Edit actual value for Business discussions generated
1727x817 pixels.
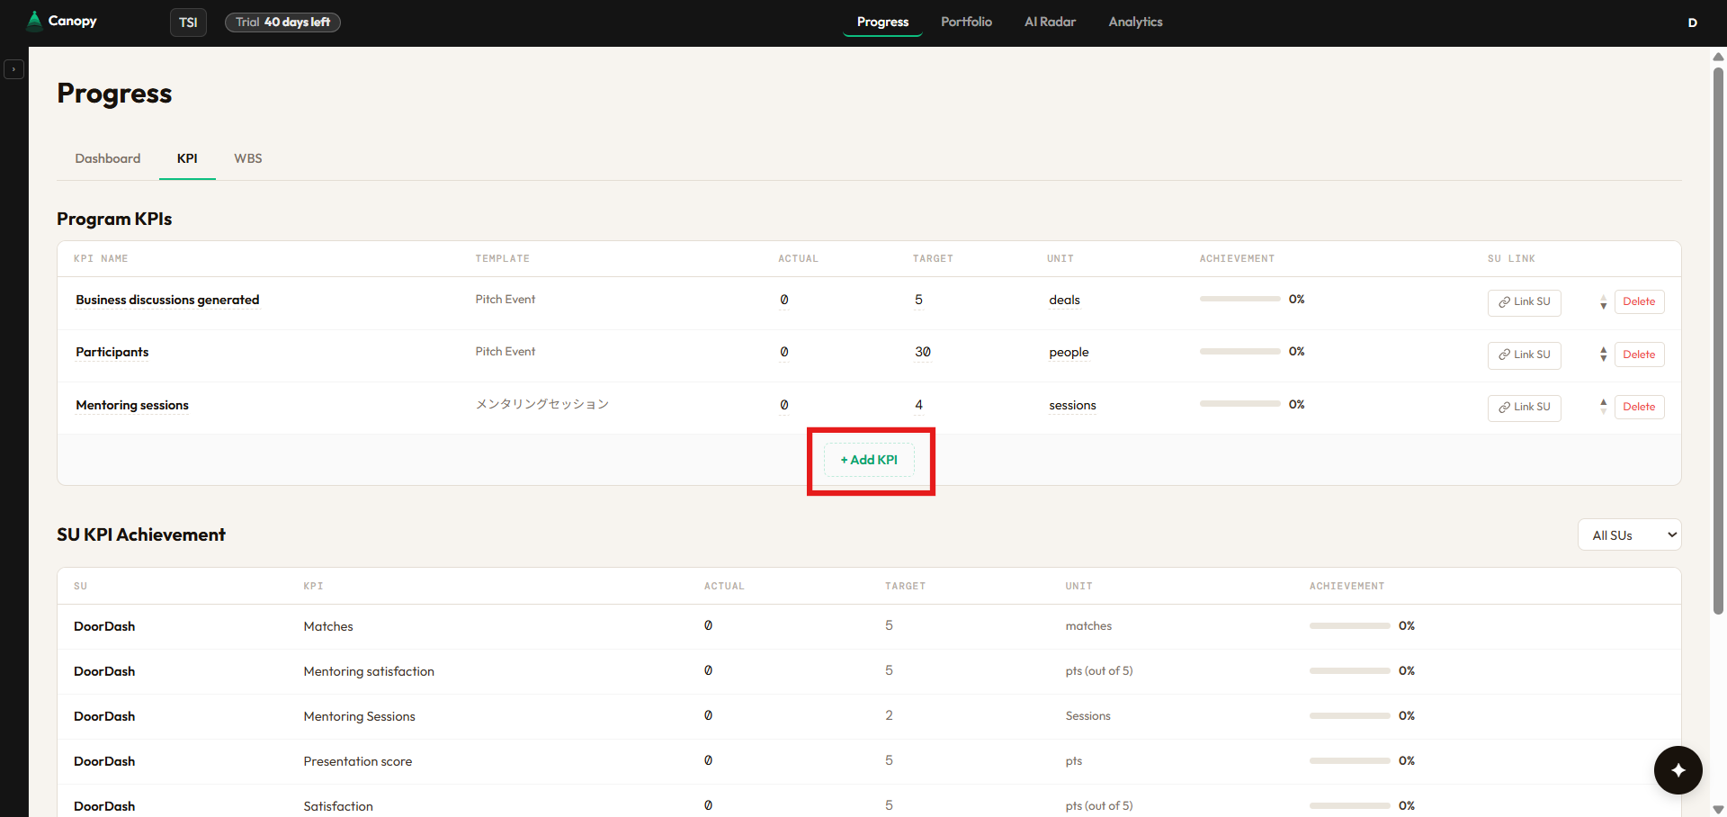pos(784,301)
